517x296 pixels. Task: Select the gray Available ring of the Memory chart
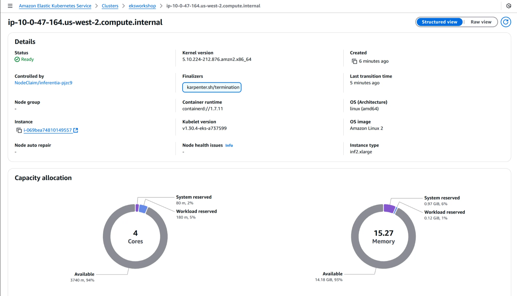tap(383, 265)
